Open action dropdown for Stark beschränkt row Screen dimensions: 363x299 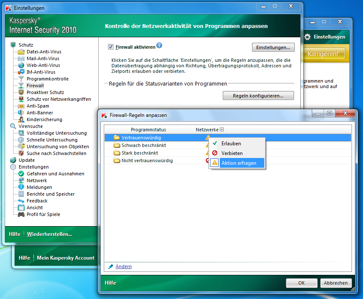coord(208,153)
